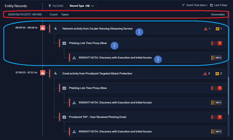
Task: Click the Types column header
Action: [65, 14]
